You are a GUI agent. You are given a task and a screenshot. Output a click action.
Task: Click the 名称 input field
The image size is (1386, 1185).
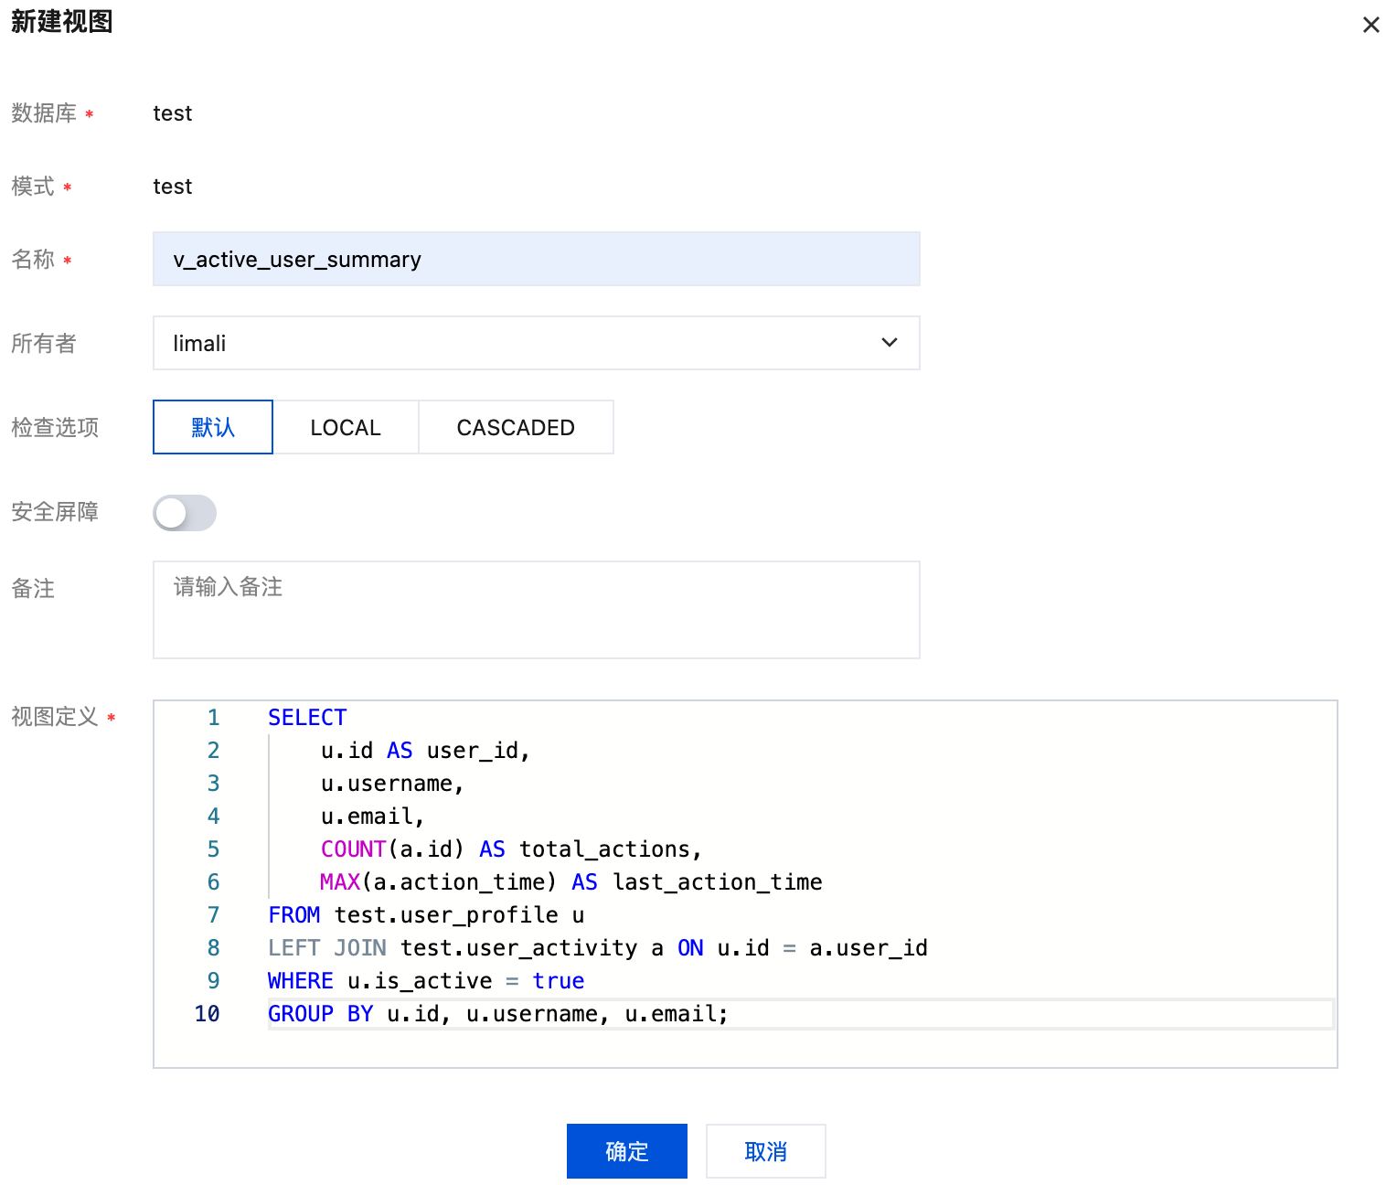pos(536,260)
